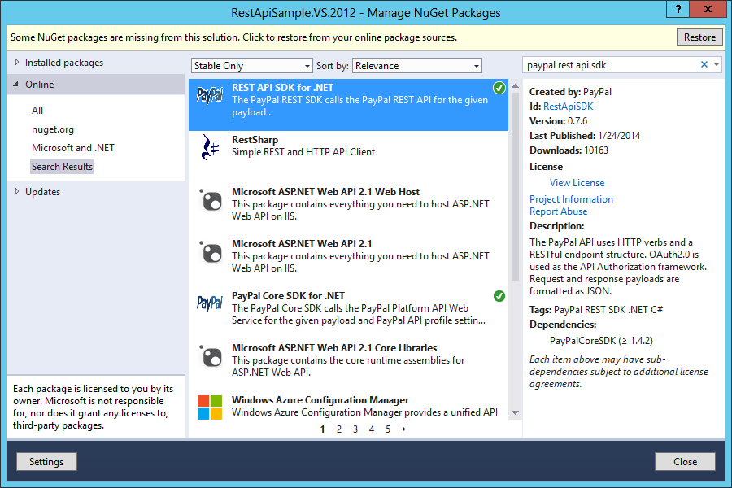Click installed checkmark on PayPal Core SDK row
The image size is (732, 488).
[499, 296]
